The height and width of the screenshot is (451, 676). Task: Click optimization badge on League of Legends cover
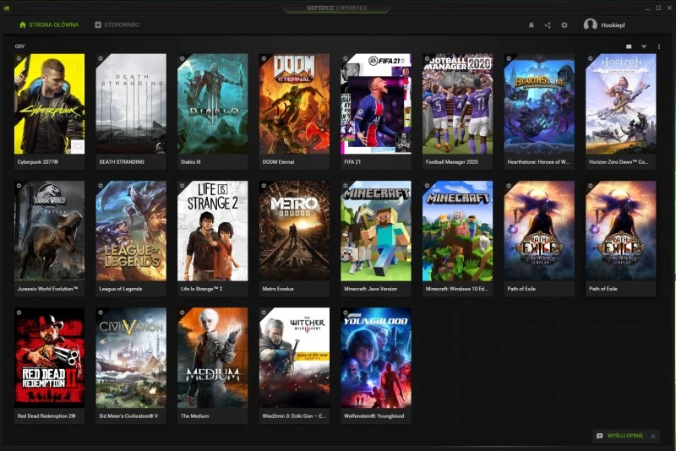point(101,186)
